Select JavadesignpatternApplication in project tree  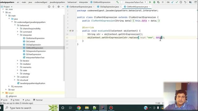32,83
